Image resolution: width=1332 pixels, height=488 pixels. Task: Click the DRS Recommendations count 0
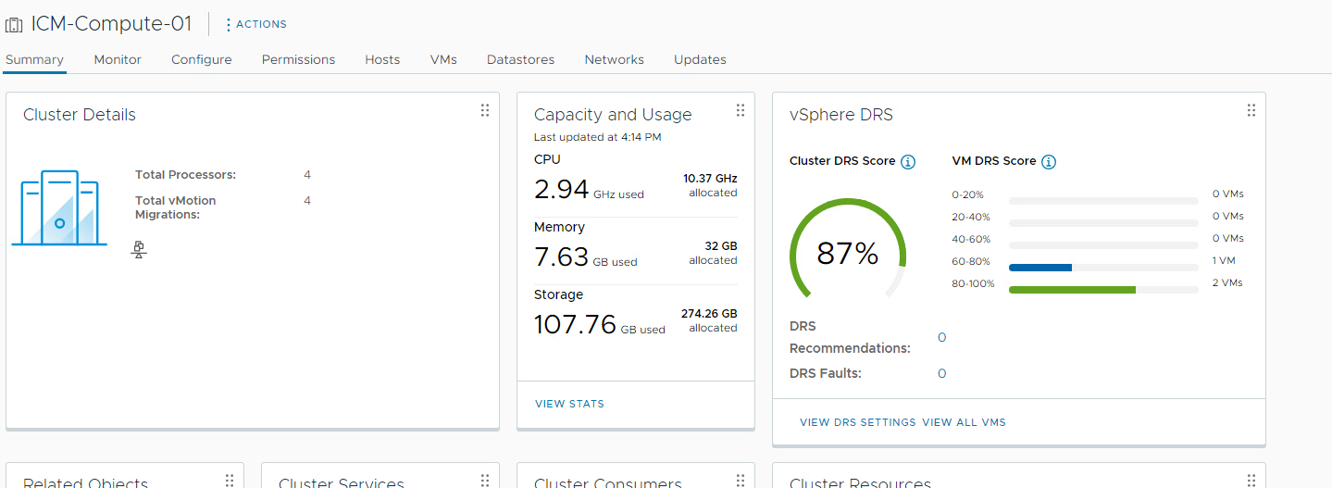coord(942,337)
